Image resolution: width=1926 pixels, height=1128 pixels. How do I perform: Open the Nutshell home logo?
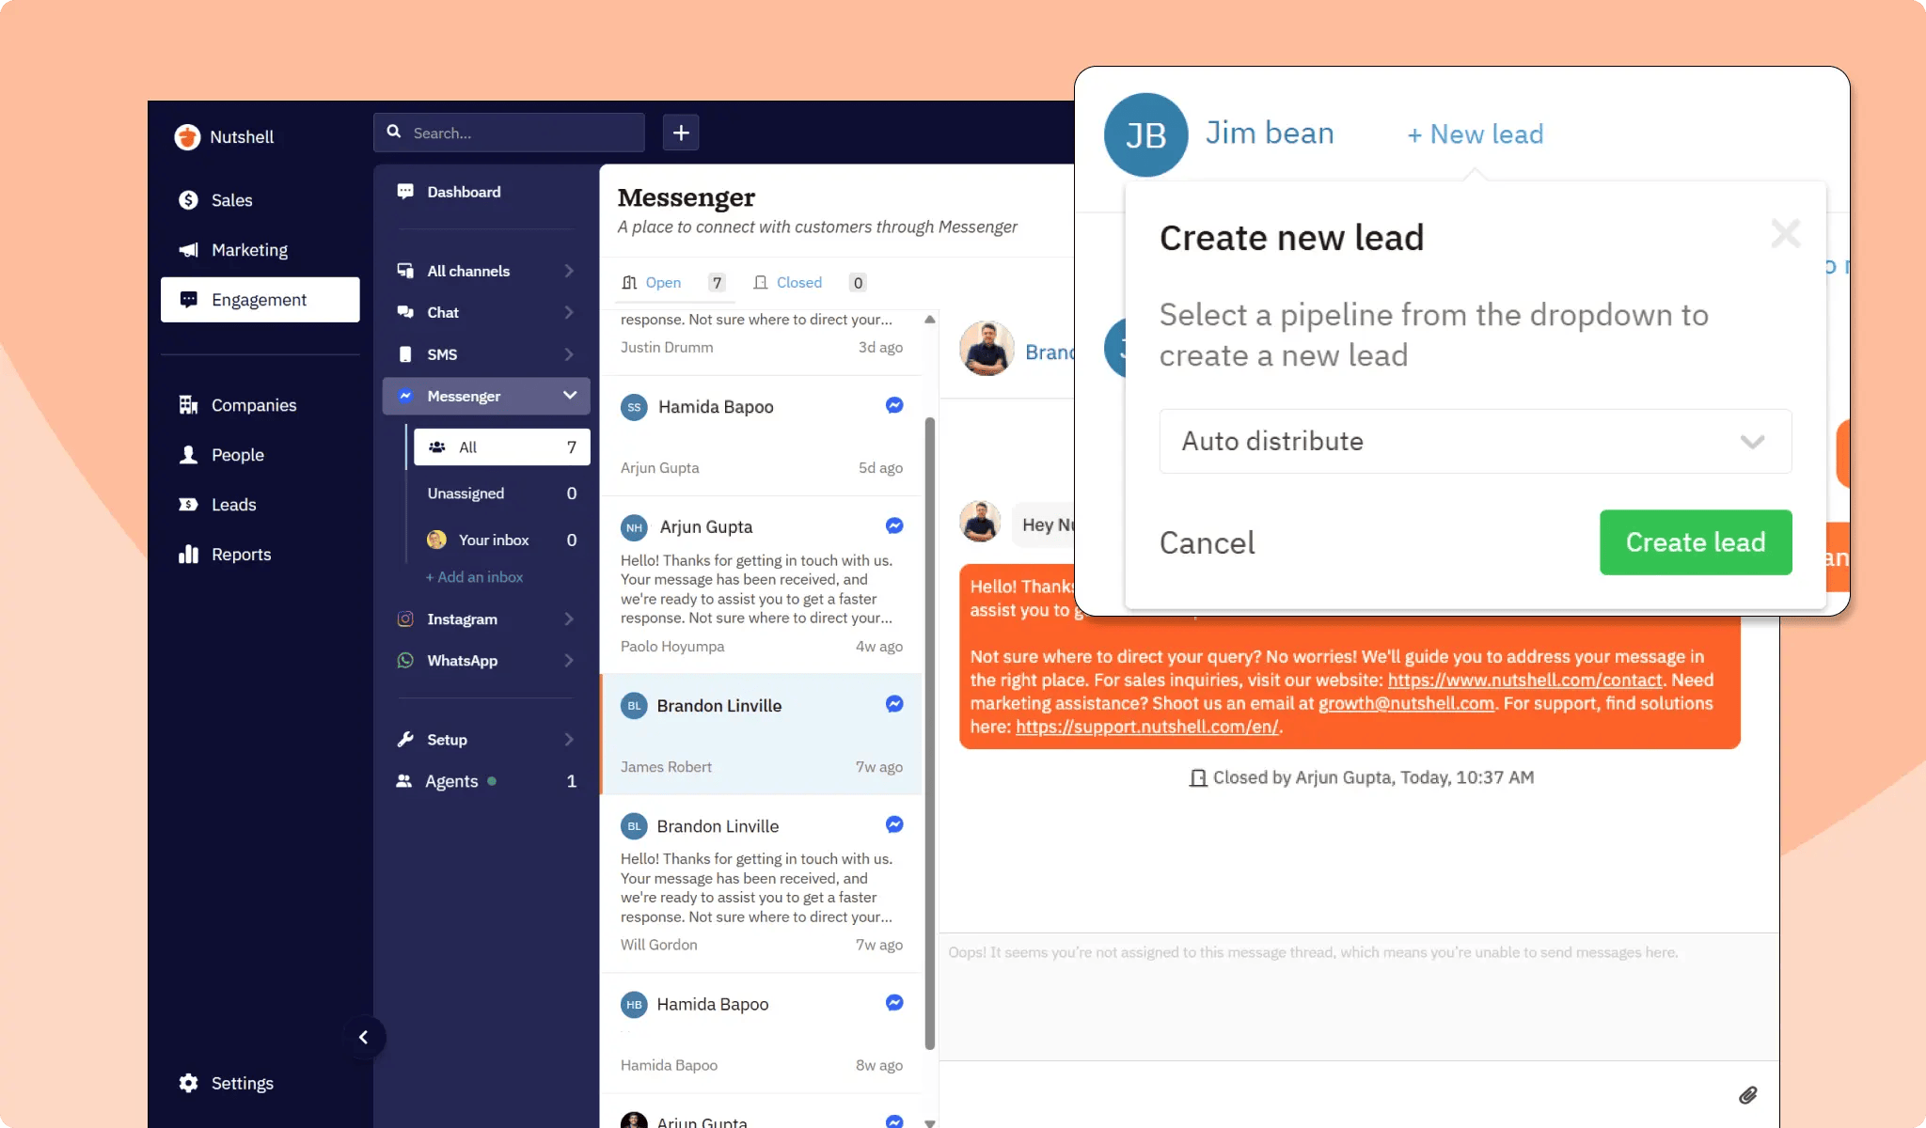188,136
